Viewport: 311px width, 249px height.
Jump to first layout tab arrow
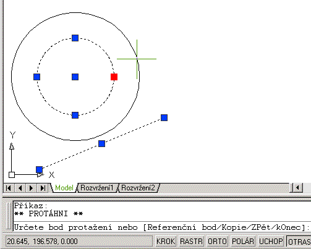(x=9, y=188)
